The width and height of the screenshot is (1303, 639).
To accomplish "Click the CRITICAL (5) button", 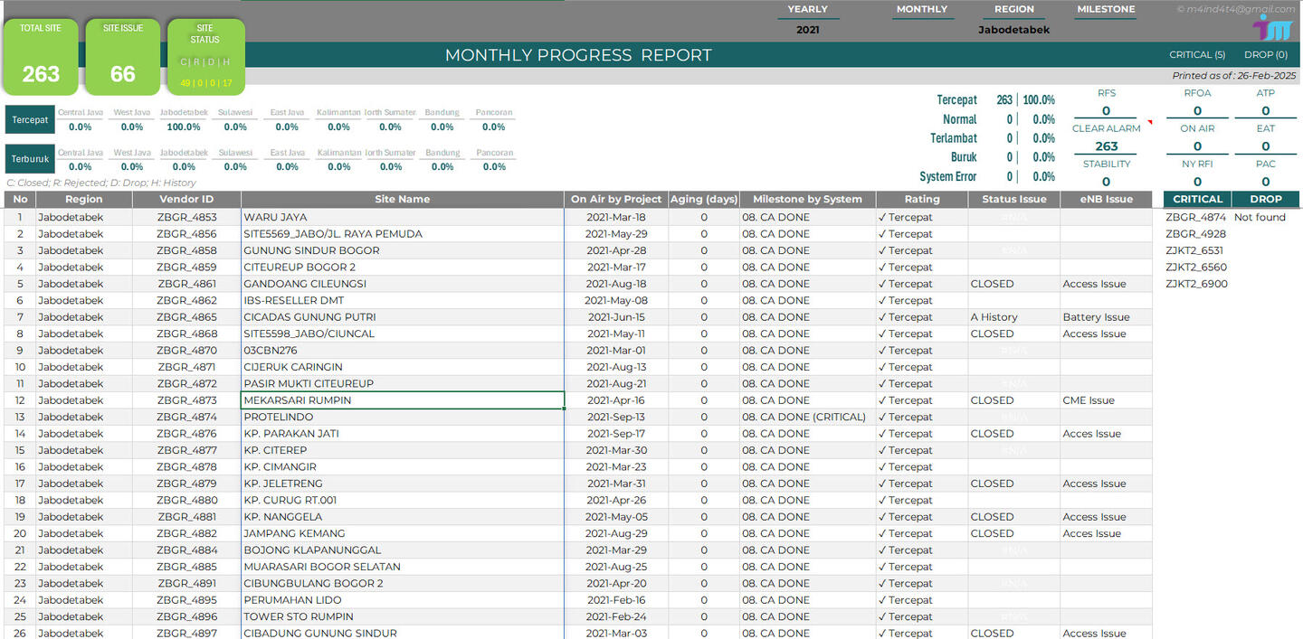I will pos(1197,54).
